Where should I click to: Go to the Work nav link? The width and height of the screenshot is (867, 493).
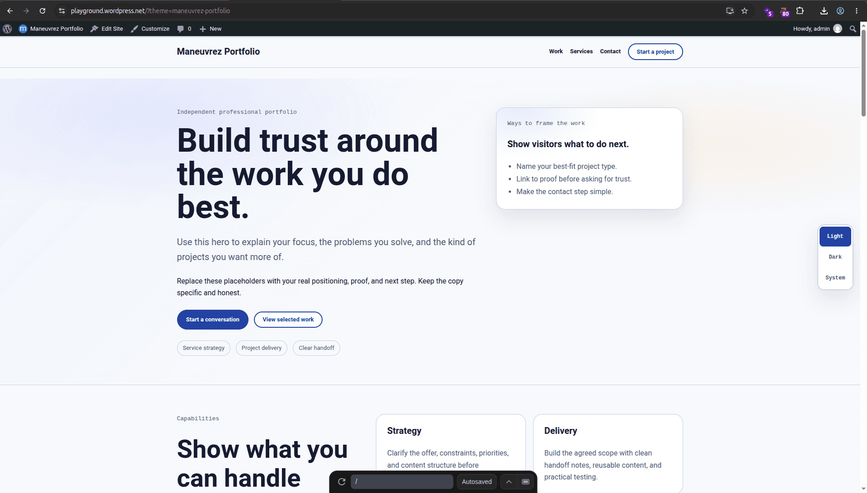[x=556, y=51]
